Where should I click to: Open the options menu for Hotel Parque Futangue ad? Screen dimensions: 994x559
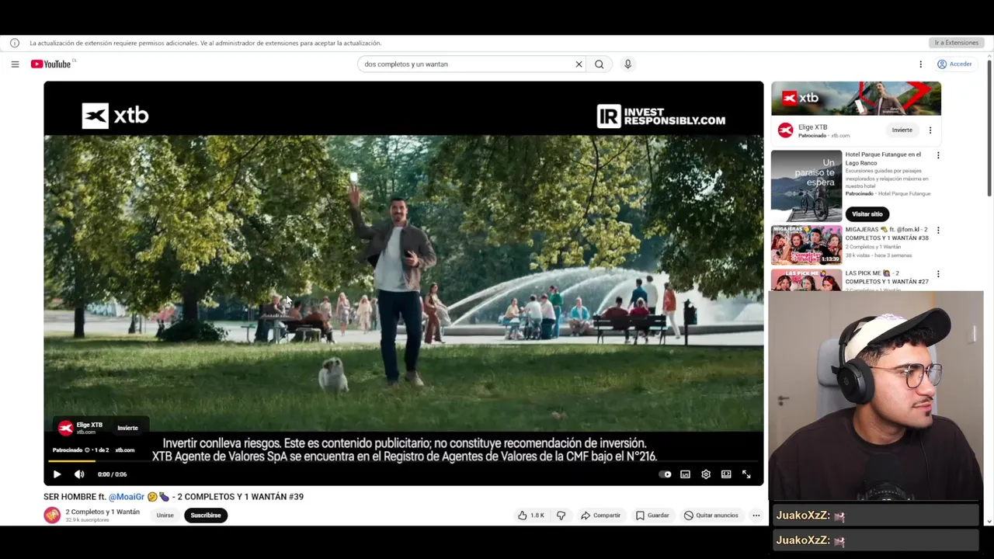click(x=938, y=155)
